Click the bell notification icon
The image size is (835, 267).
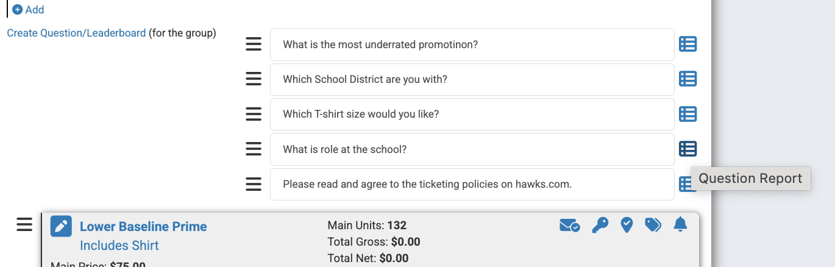[x=680, y=225]
